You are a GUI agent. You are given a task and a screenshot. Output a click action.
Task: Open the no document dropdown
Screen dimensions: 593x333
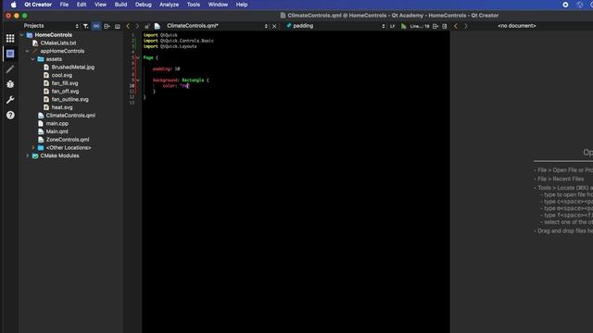(517, 26)
